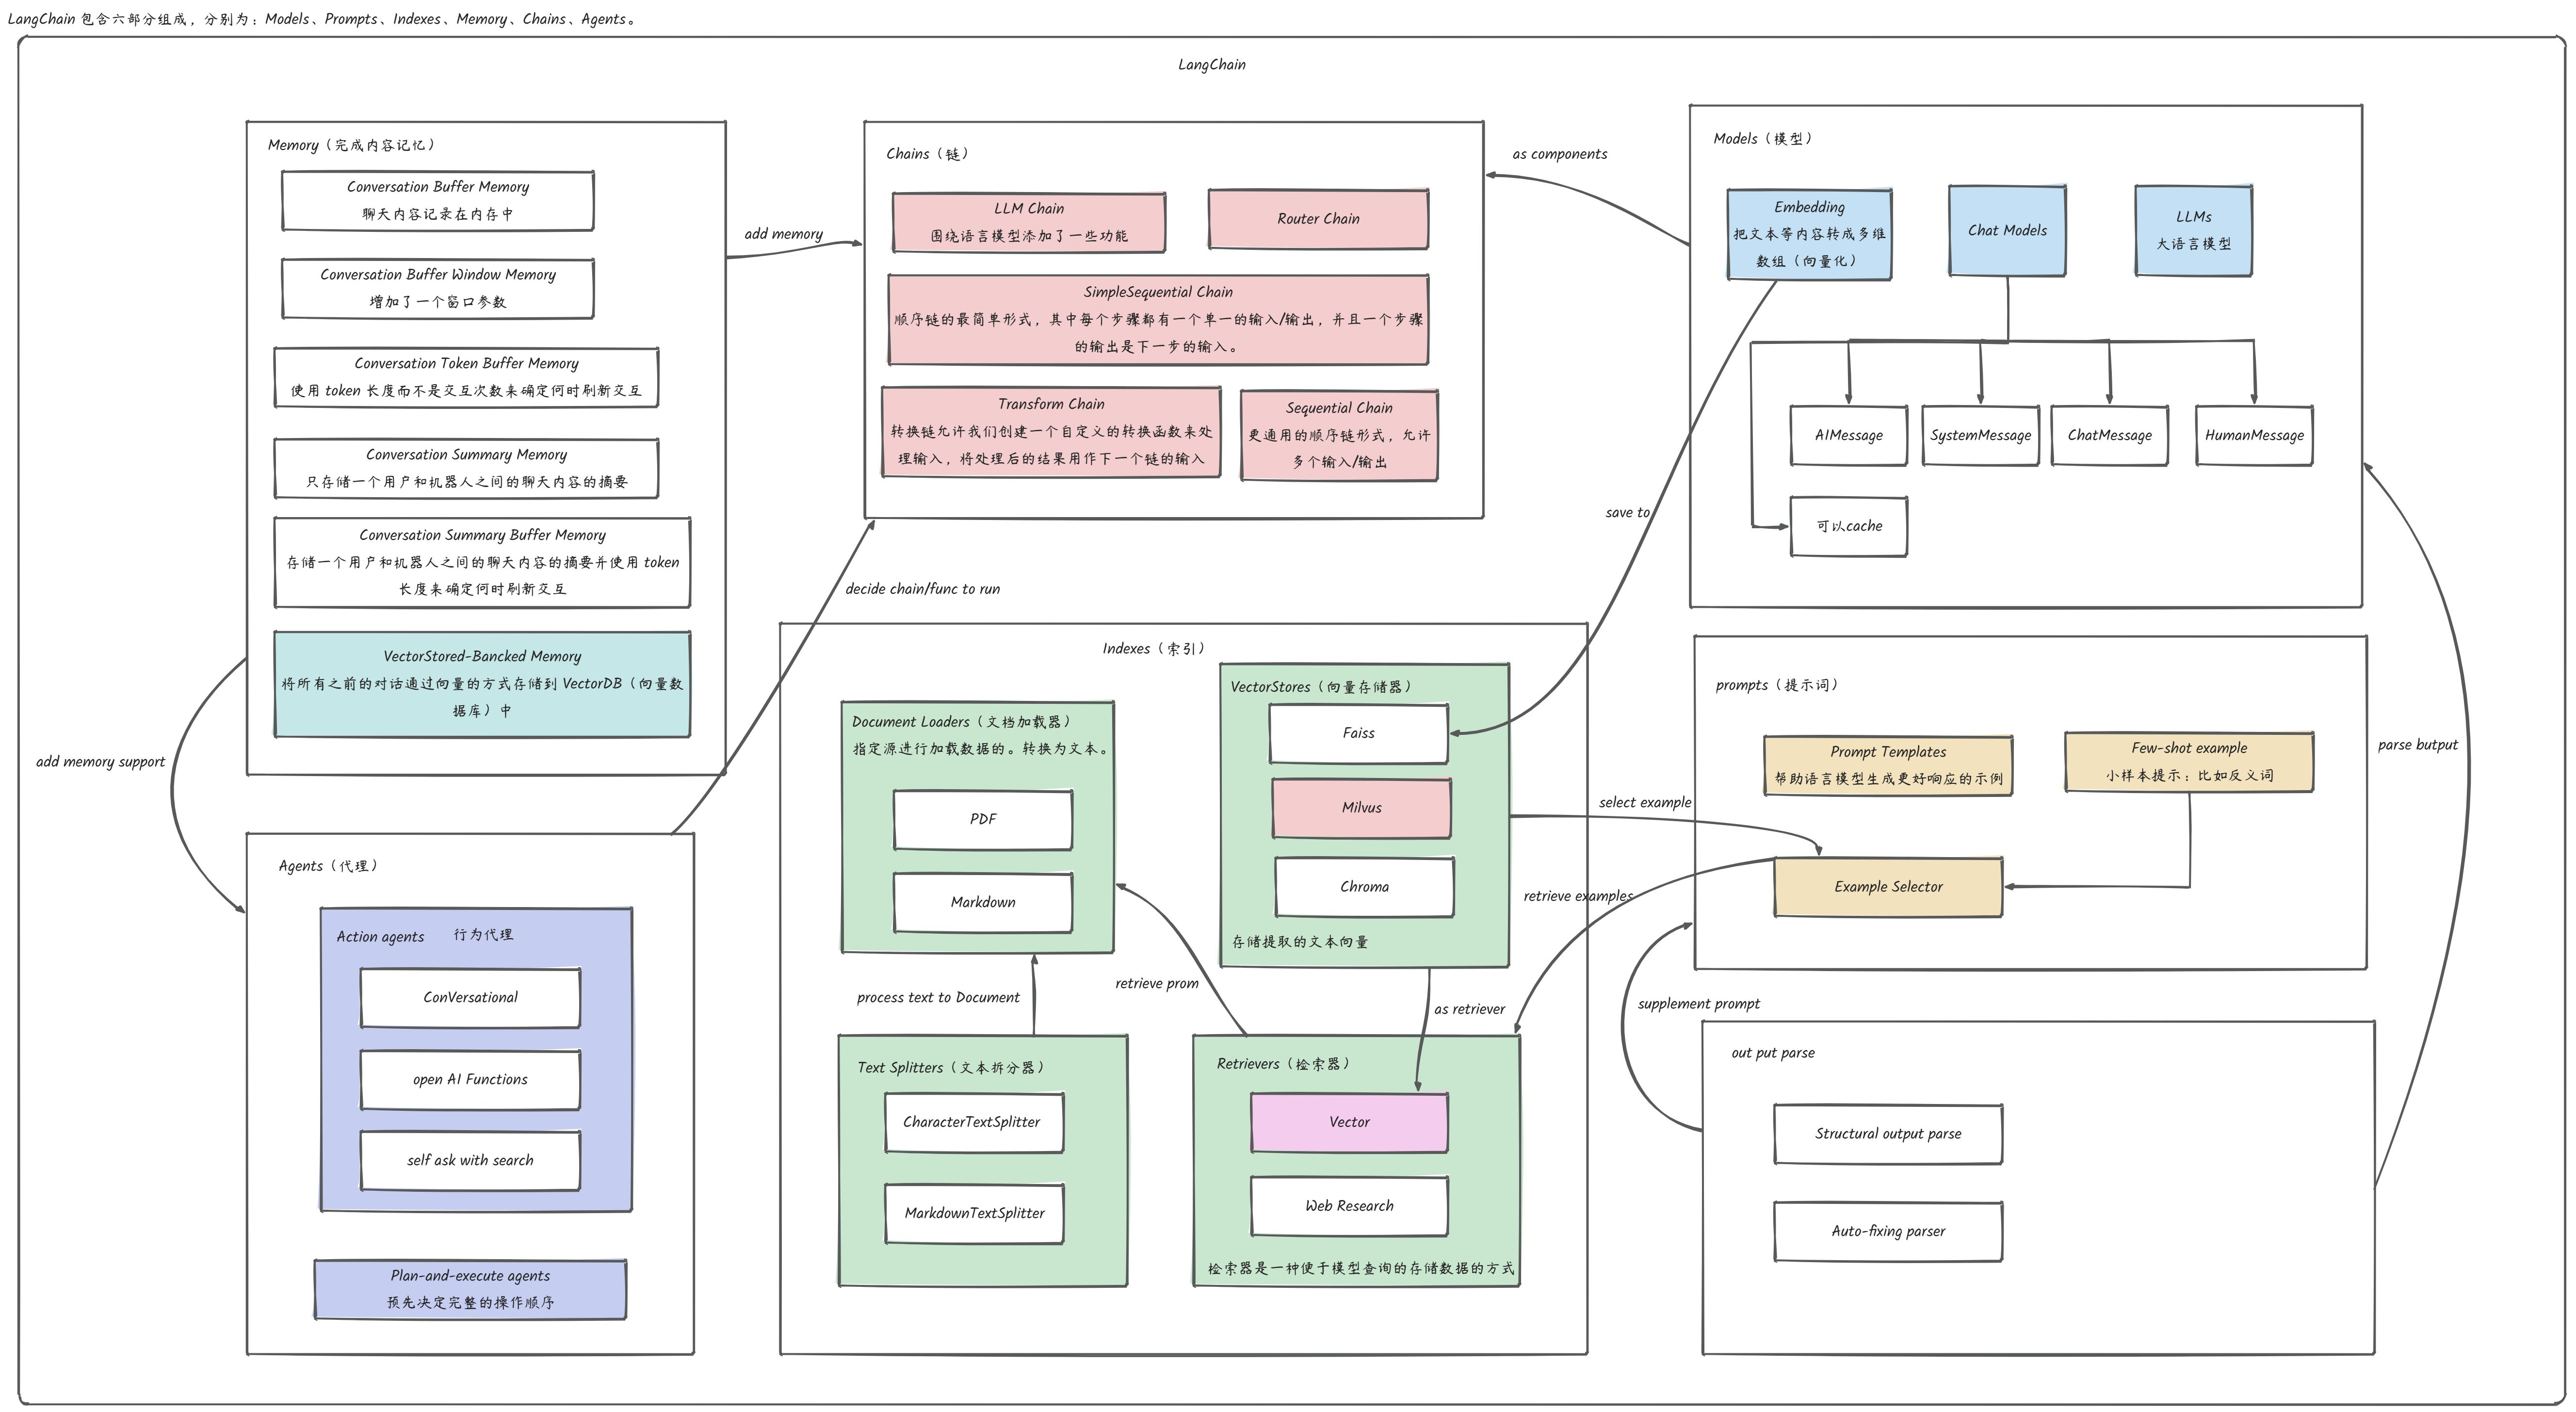2576x1412 pixels.
Task: Click the Embedding model box
Action: pyautogui.click(x=1809, y=234)
